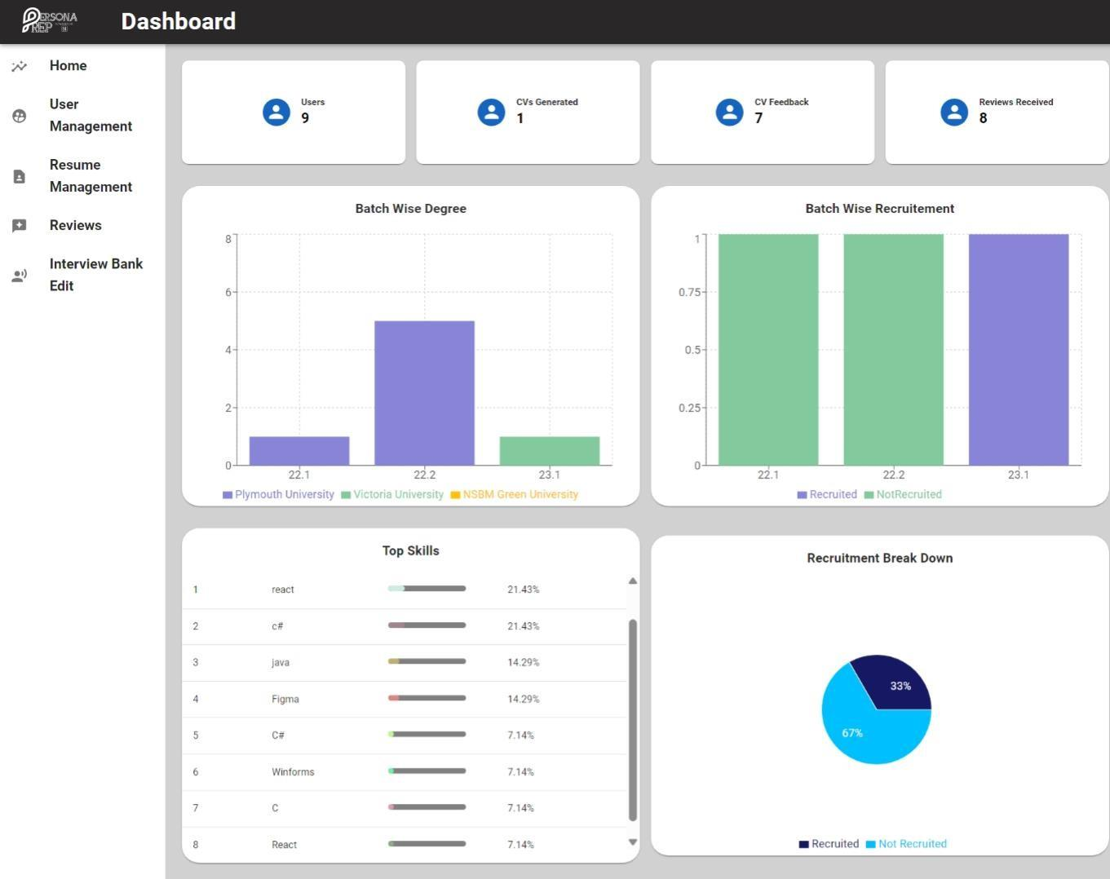
Task: Open Resume Management from sidebar
Action: [x=91, y=176]
